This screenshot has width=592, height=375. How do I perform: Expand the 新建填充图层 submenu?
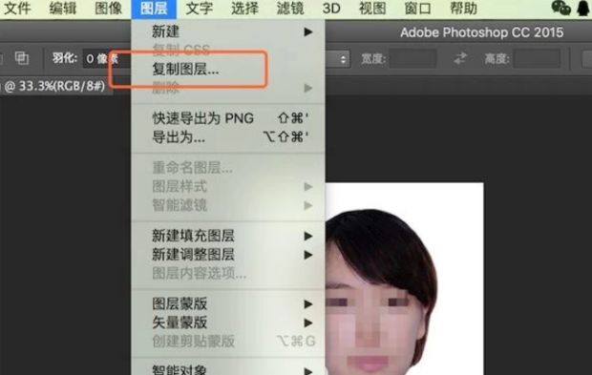pos(228,236)
